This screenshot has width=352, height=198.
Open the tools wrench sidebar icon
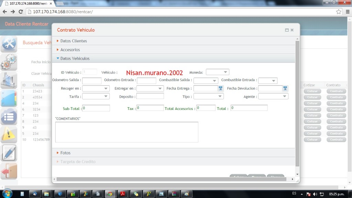point(9,44)
